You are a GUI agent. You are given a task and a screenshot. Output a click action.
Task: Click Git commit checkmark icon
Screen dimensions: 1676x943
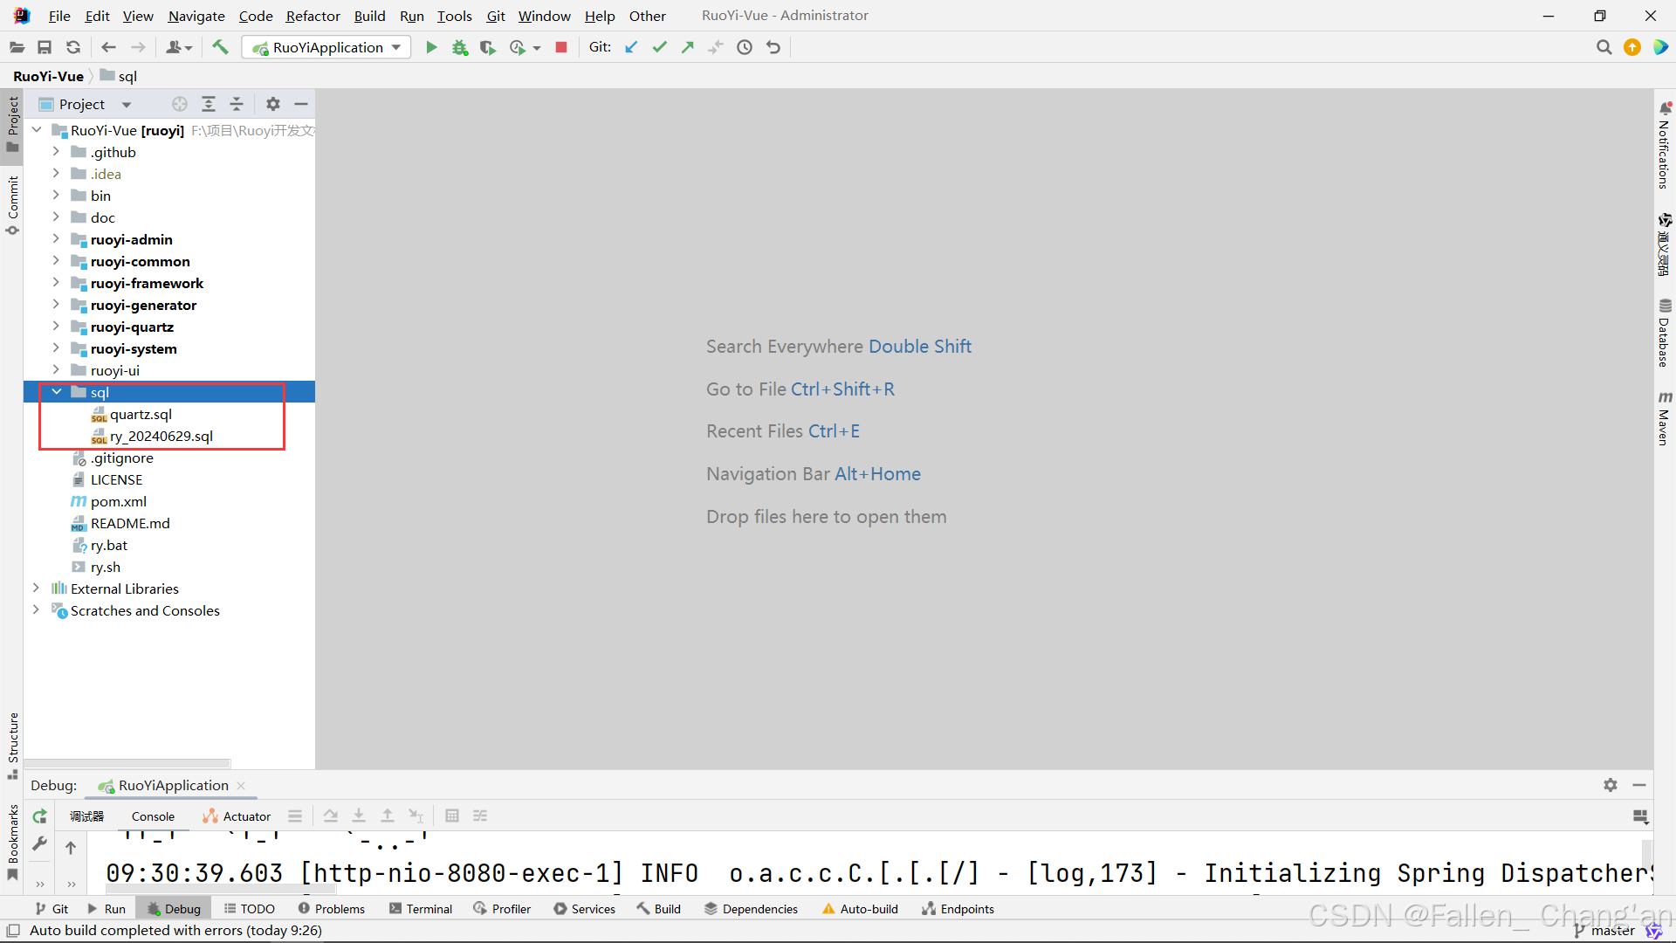coord(659,47)
